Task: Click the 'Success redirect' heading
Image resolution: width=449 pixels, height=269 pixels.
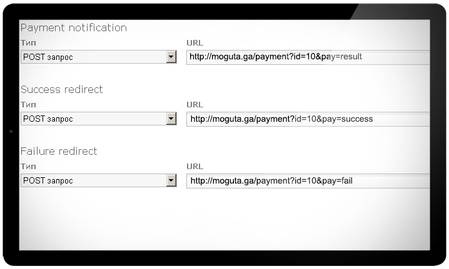Action: click(62, 90)
